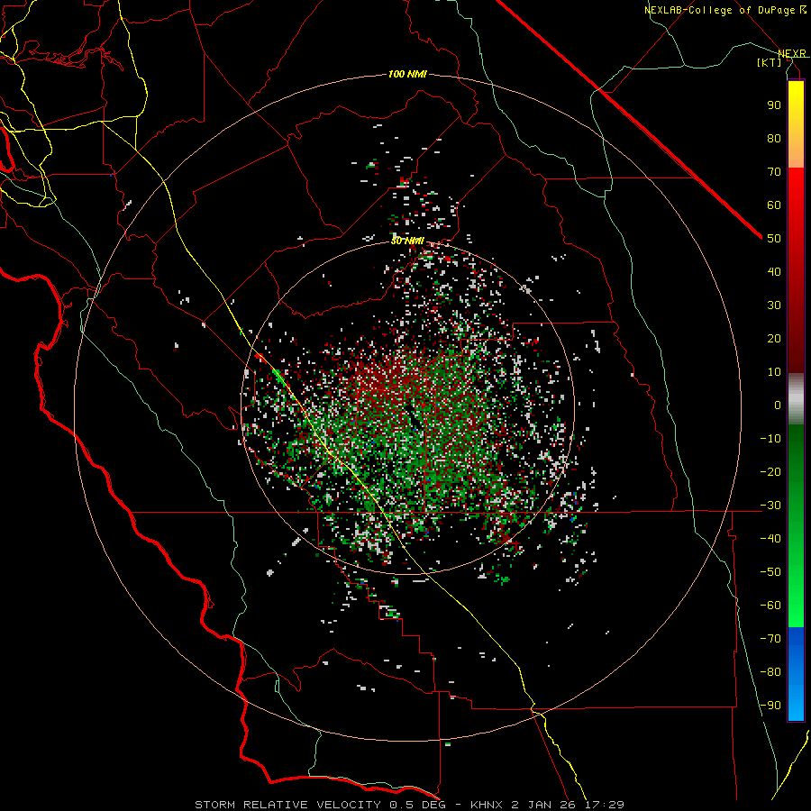
Task: Click the -10 scale value
Action: pyautogui.click(x=770, y=439)
